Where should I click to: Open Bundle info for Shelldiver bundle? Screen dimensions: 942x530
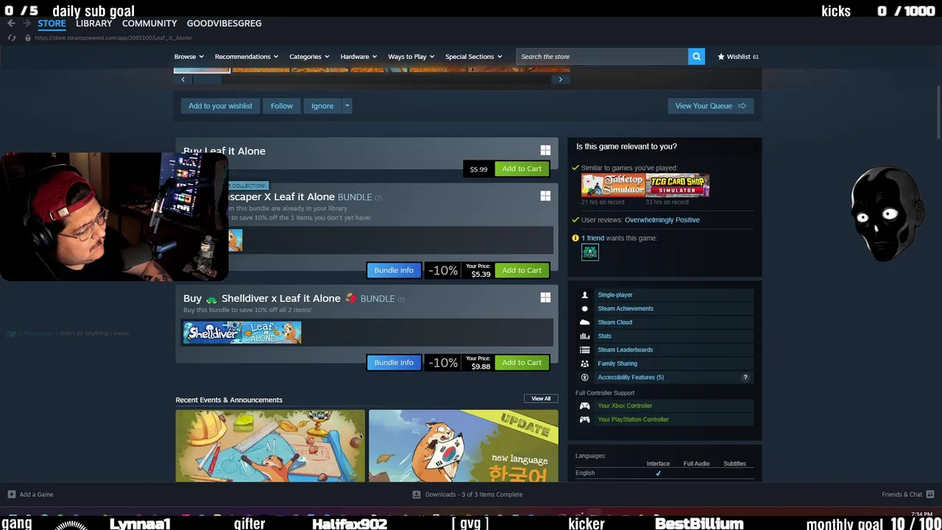click(x=394, y=362)
